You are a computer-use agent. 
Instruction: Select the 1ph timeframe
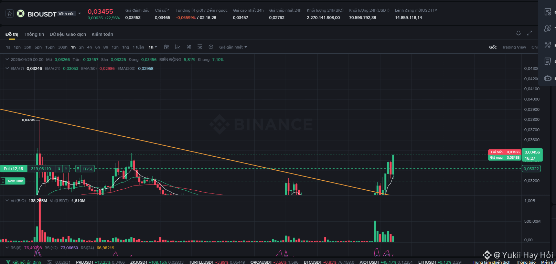(x=17, y=47)
